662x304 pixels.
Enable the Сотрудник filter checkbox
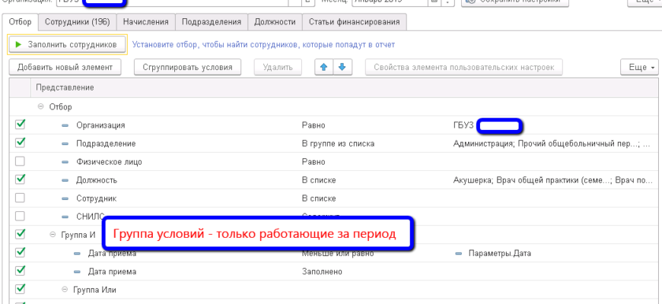point(20,198)
